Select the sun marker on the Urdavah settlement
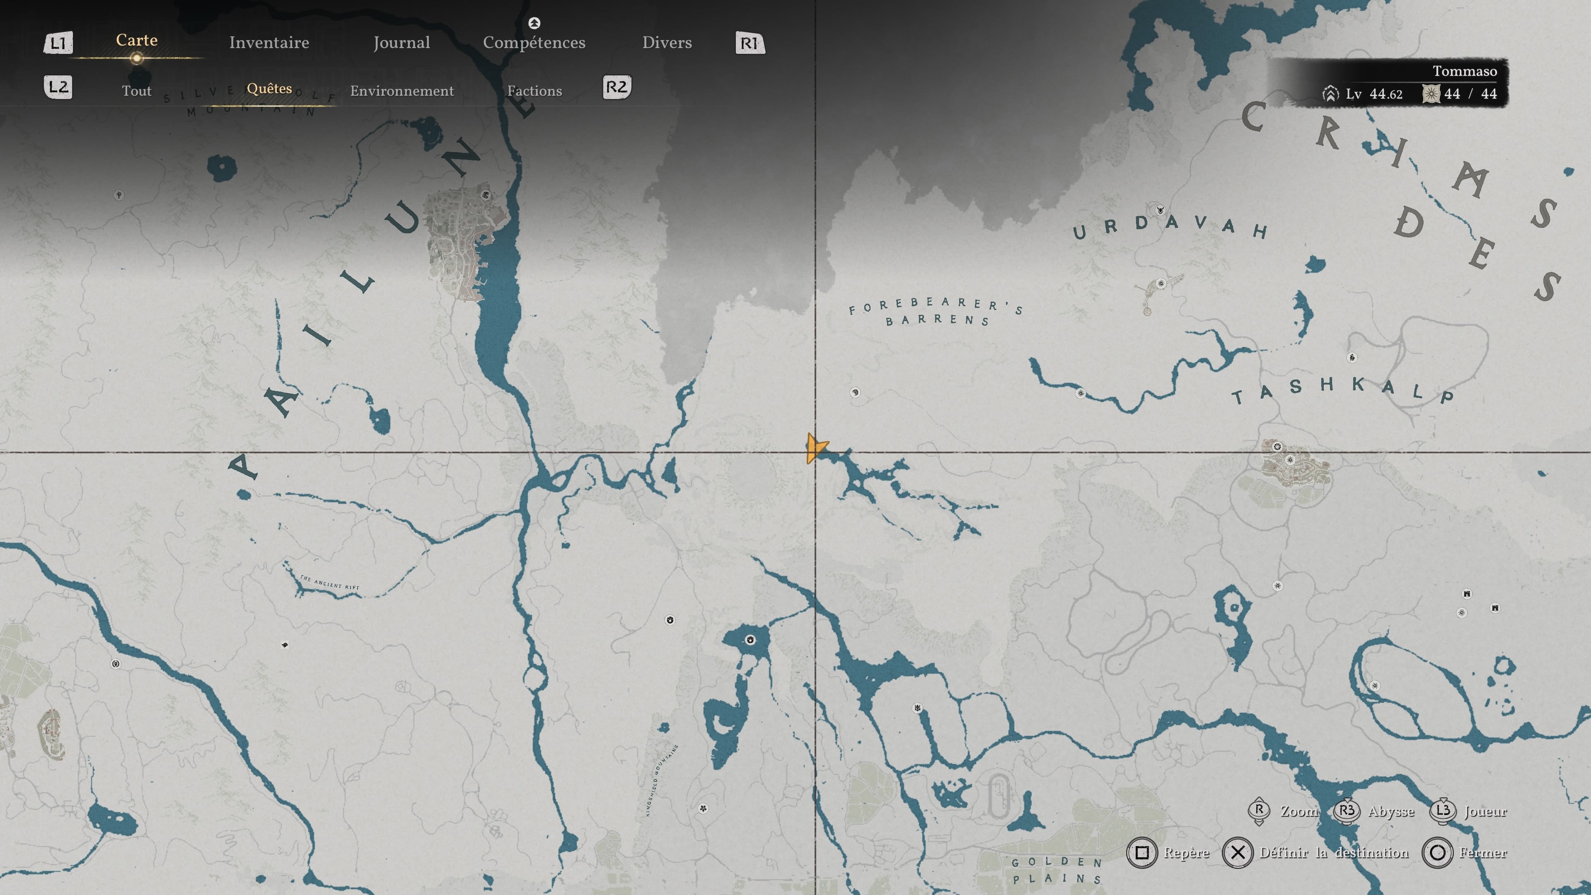Image resolution: width=1591 pixels, height=895 pixels. coord(1161,283)
